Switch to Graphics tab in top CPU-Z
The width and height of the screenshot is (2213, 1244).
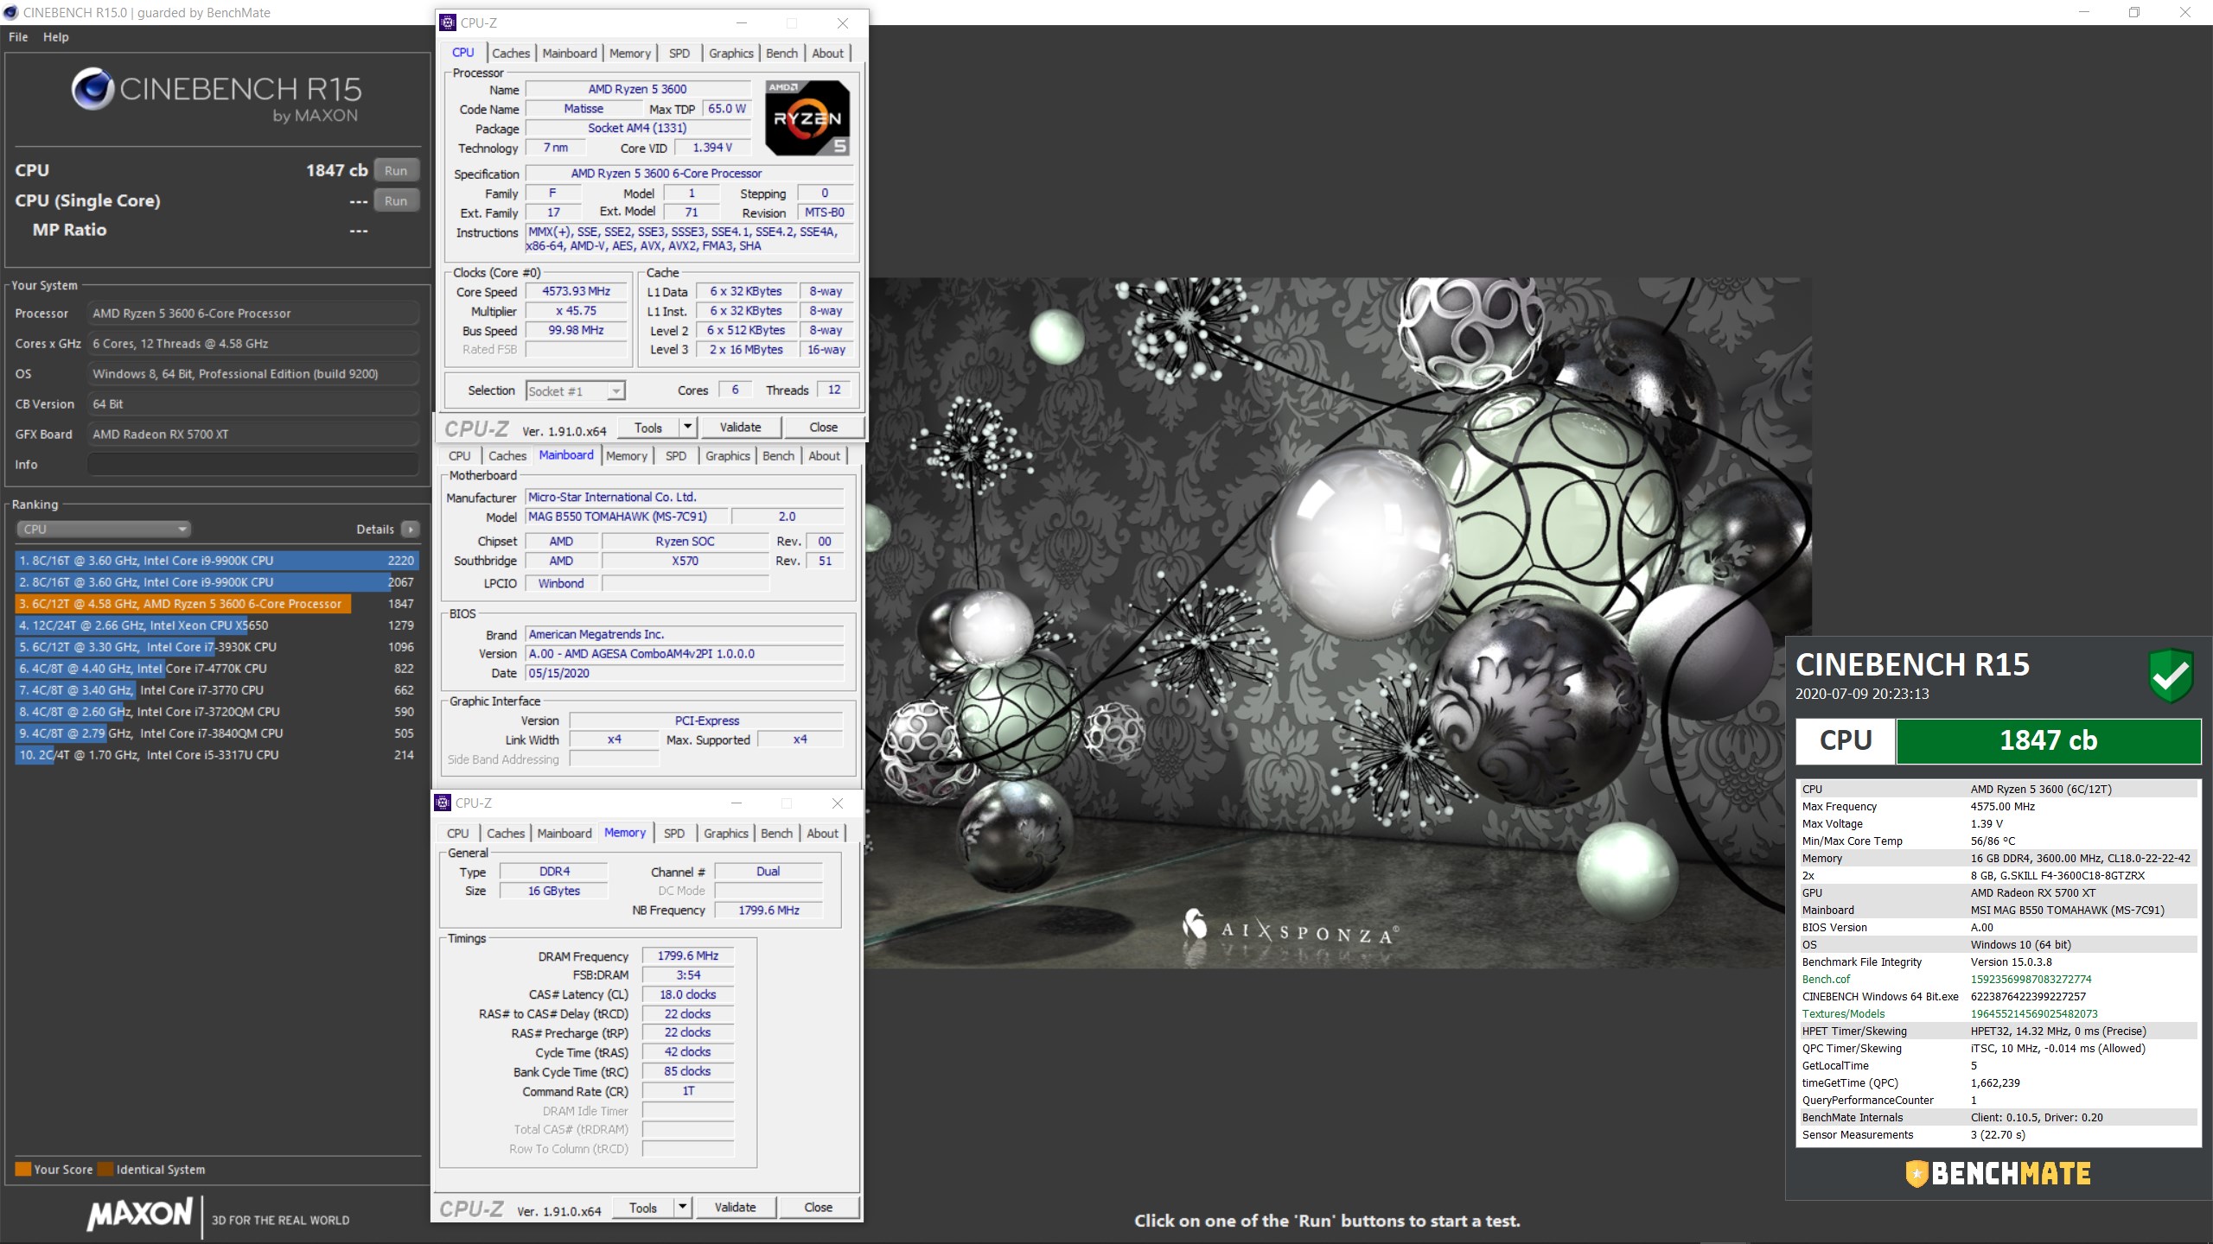[x=731, y=54]
